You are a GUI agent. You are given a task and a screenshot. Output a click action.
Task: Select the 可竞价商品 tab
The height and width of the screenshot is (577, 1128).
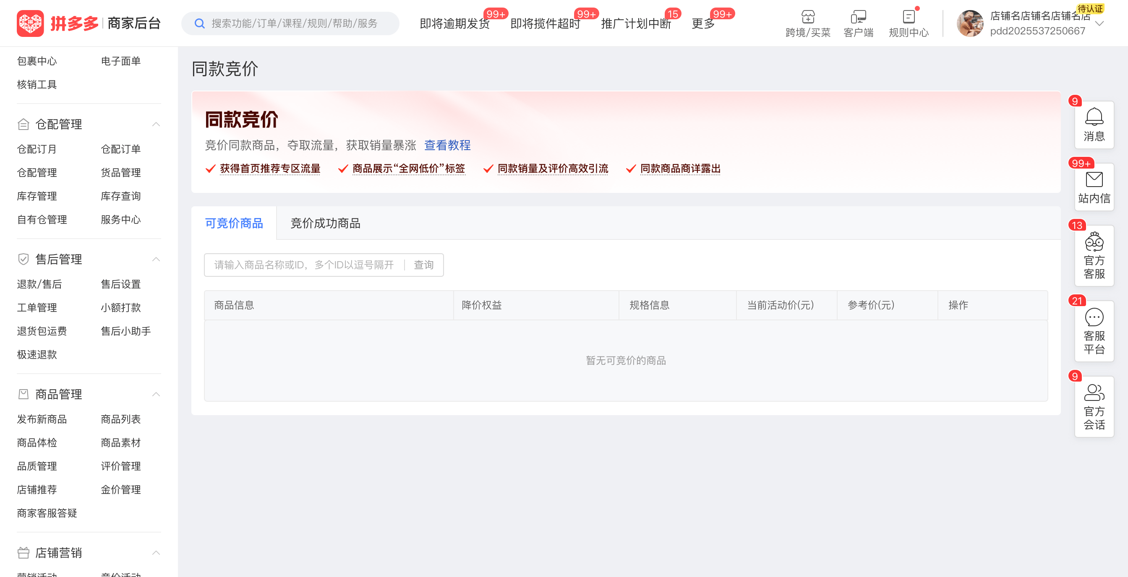click(234, 224)
